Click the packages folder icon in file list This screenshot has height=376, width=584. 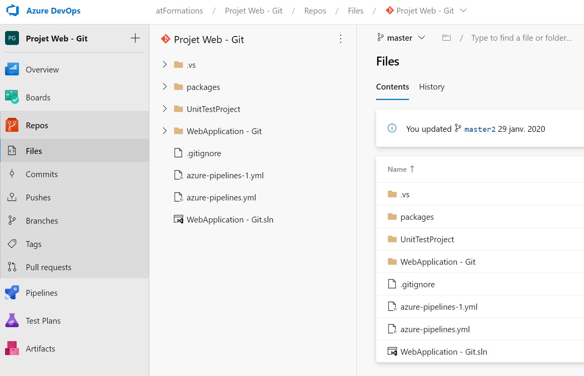(392, 216)
